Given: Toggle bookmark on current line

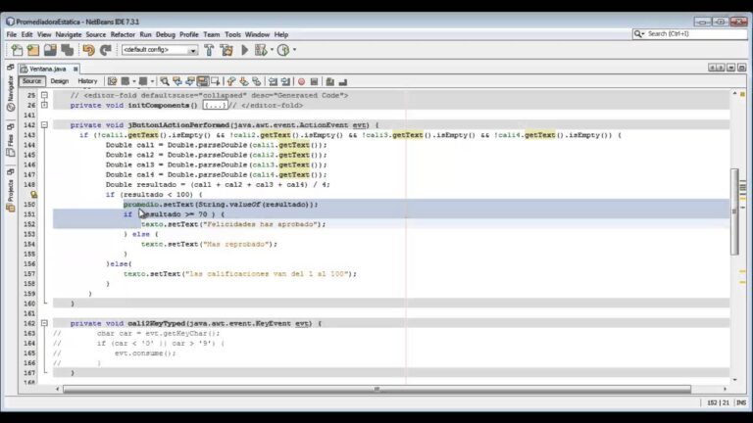Looking at the screenshot, I should tap(257, 81).
